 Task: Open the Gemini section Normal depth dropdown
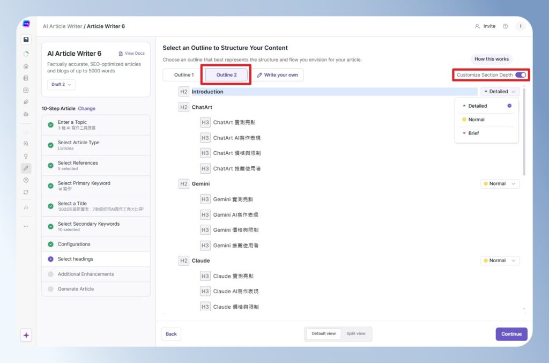(500, 184)
